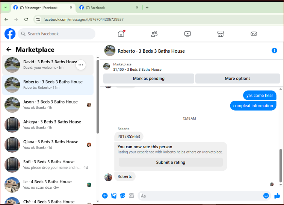Click Submit a rating button
The image size is (284, 205).
[x=171, y=162]
